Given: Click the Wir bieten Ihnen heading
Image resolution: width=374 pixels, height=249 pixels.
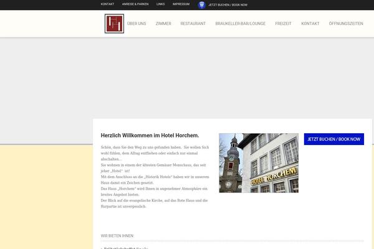Looking at the screenshot, I should (x=117, y=236).
